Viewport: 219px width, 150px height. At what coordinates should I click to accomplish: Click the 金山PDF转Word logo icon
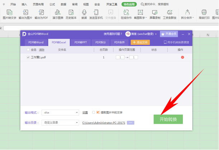[24, 34]
